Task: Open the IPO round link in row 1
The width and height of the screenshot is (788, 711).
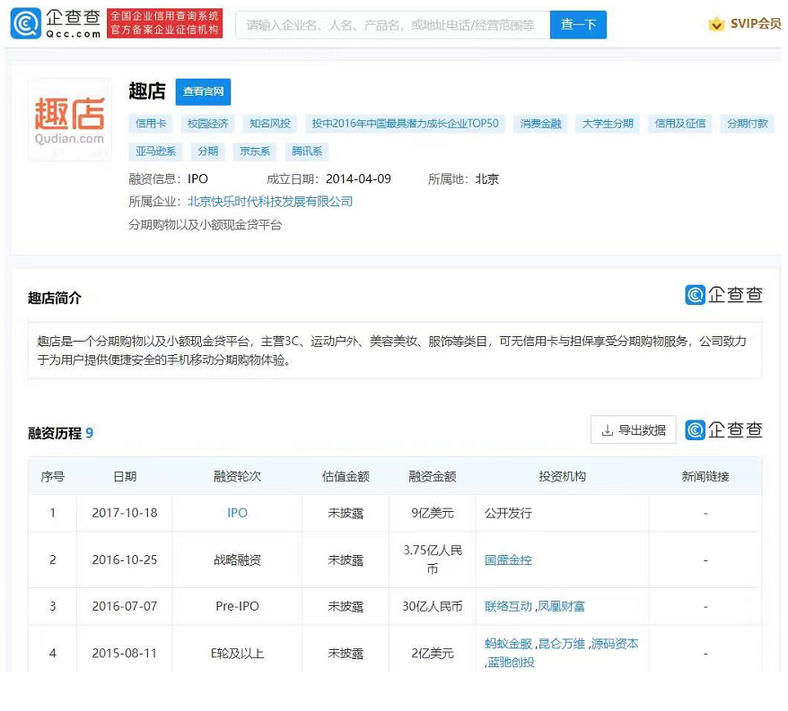Action: coord(237,513)
